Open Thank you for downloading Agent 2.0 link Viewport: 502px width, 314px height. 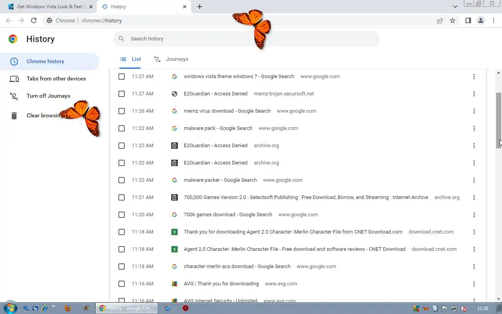click(x=293, y=232)
